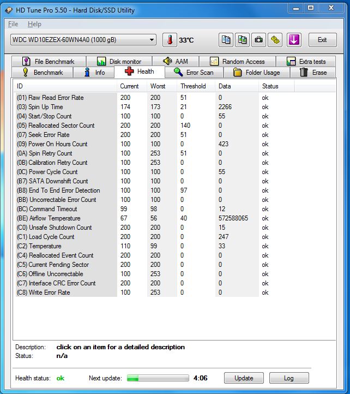
Task: Click the Log button
Action: tap(289, 378)
